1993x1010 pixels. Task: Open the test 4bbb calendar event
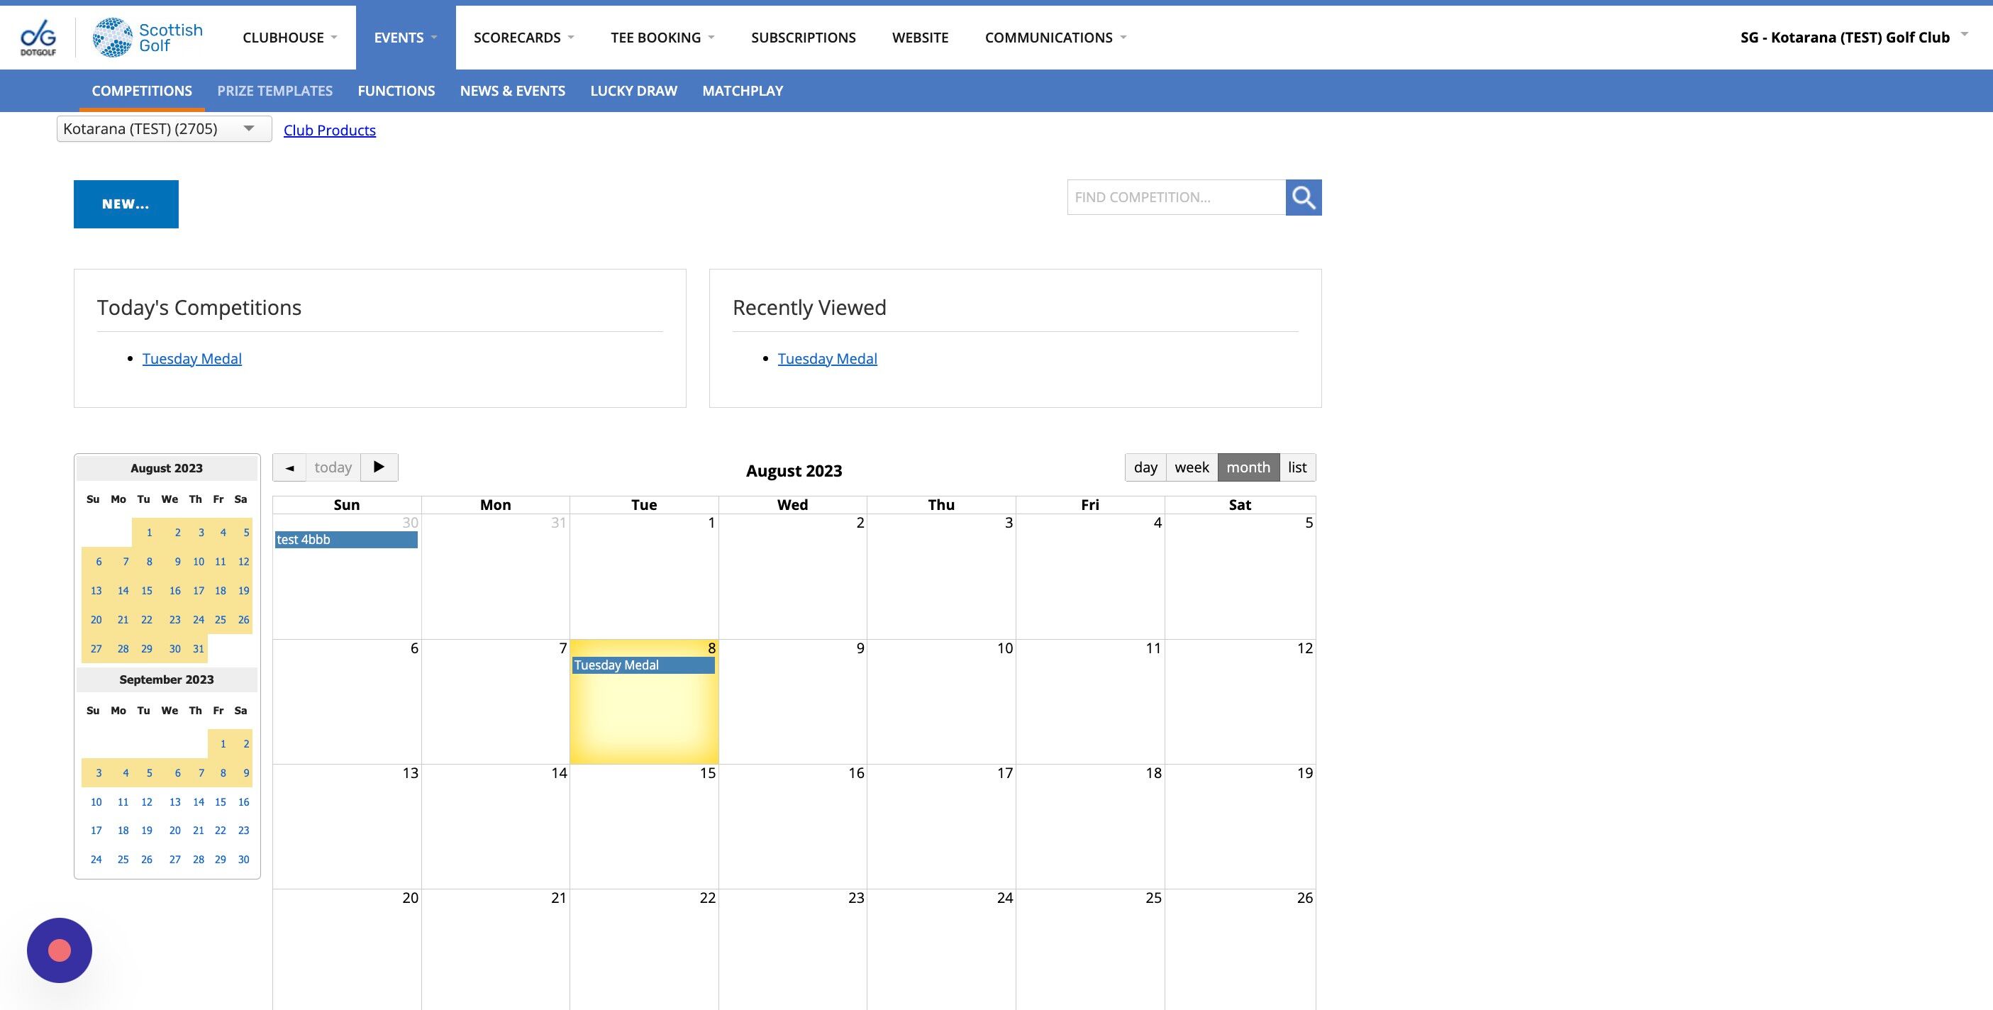click(x=346, y=540)
